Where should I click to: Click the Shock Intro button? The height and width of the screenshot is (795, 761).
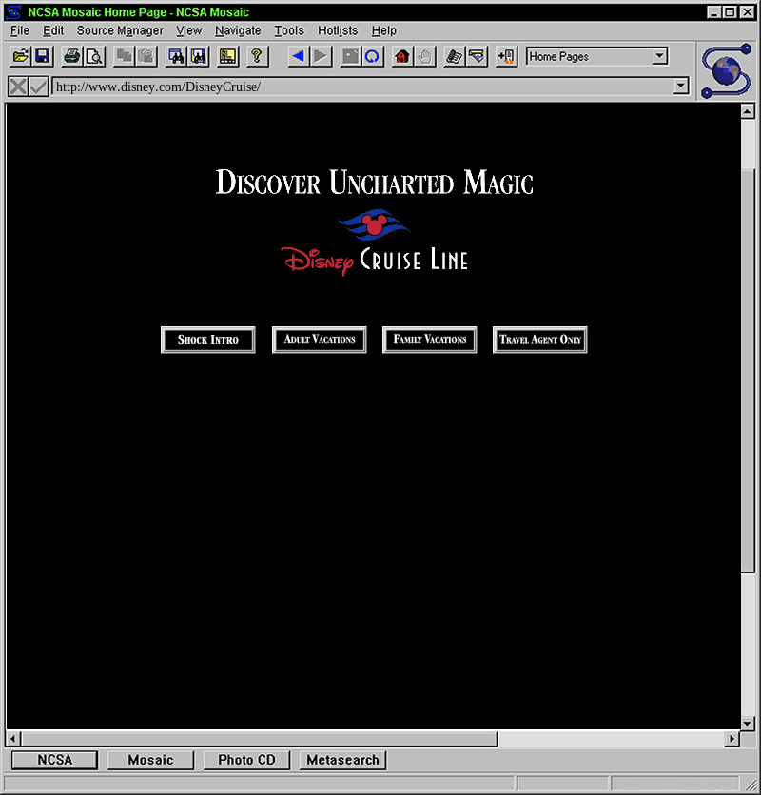tap(208, 339)
